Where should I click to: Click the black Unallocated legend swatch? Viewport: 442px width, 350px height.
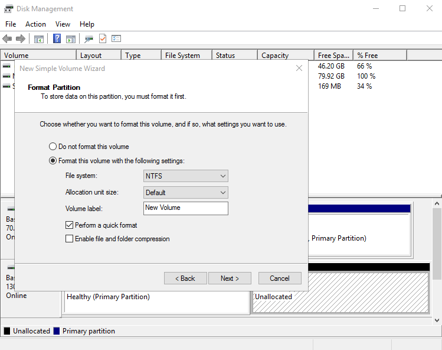click(x=7, y=331)
